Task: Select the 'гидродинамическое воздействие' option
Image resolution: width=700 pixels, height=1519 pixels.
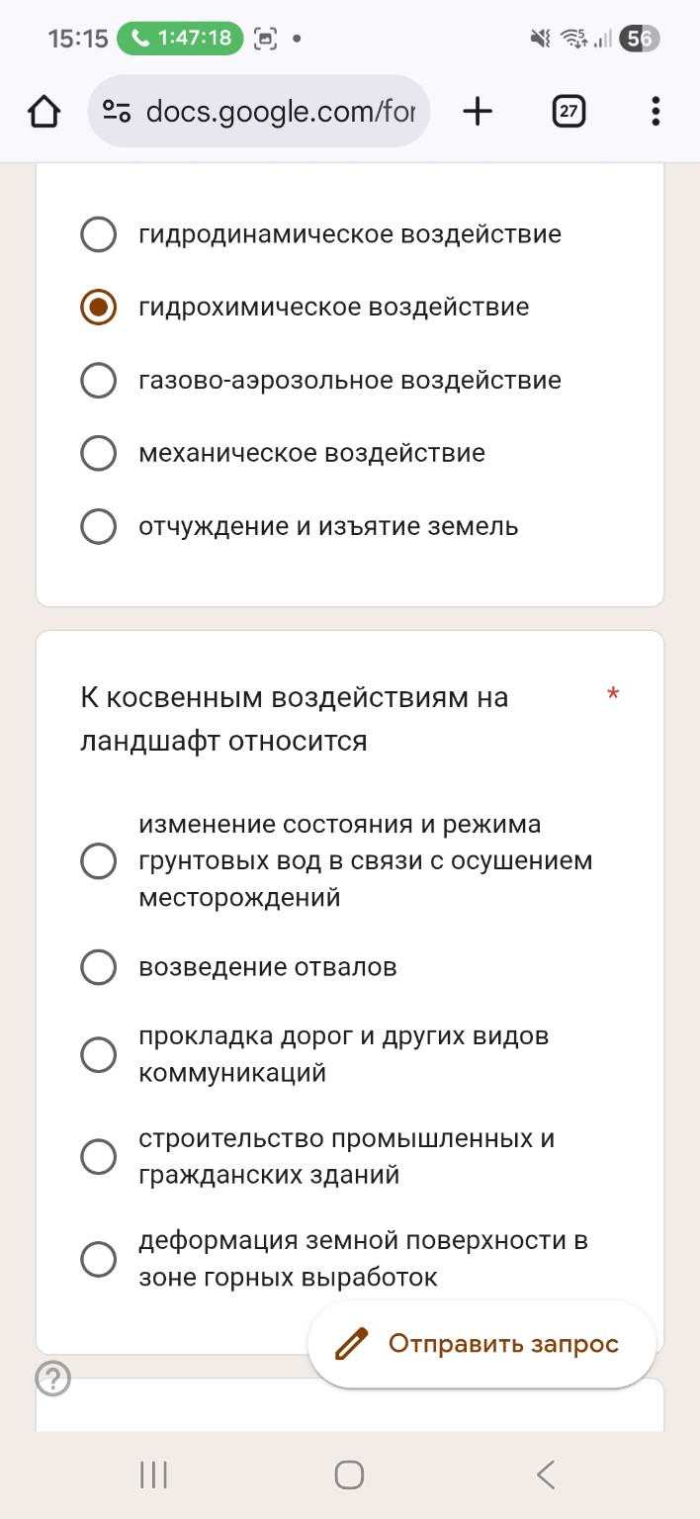Action: [98, 234]
